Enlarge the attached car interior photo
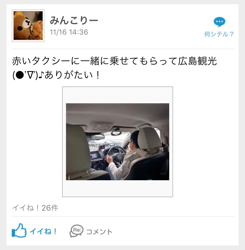245x250 pixels. 118,142
